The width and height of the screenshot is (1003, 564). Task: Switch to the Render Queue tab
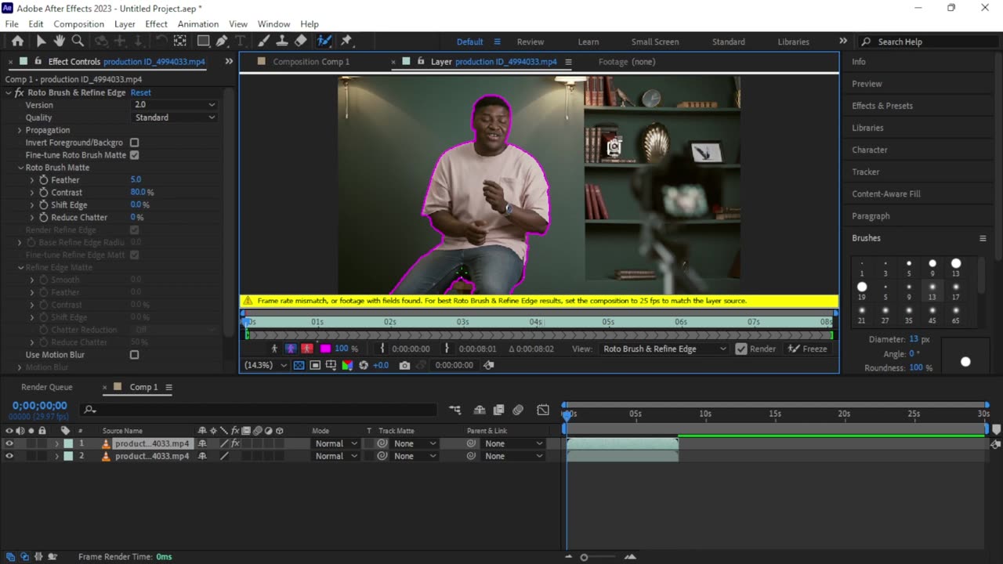(x=47, y=387)
